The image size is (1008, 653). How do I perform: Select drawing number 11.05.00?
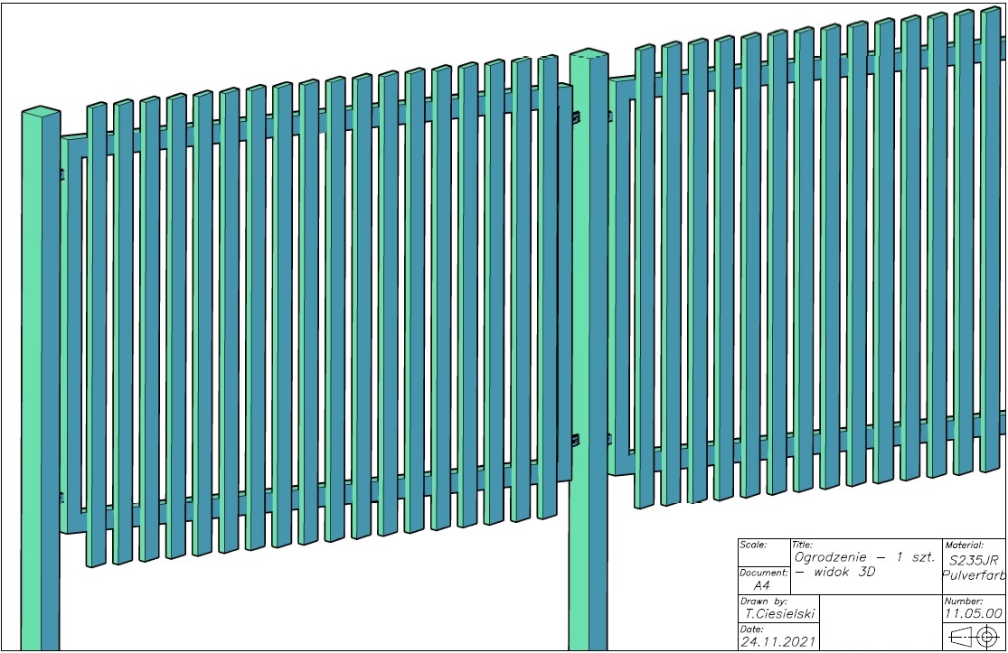coord(974,613)
